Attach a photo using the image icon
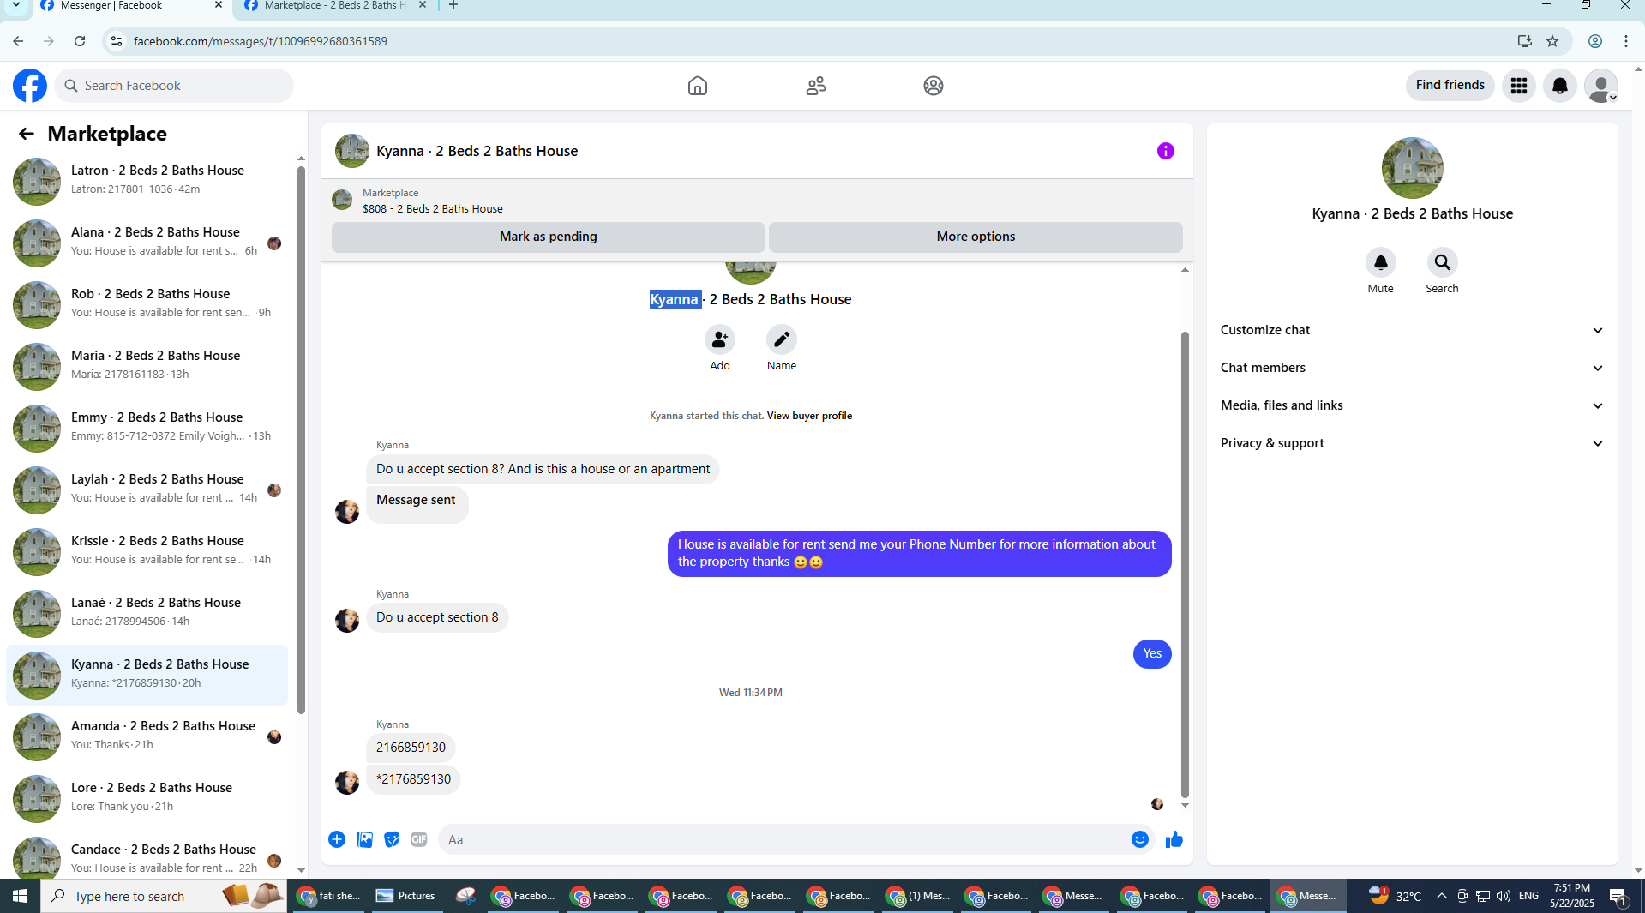Viewport: 1645px width, 913px height. (364, 839)
